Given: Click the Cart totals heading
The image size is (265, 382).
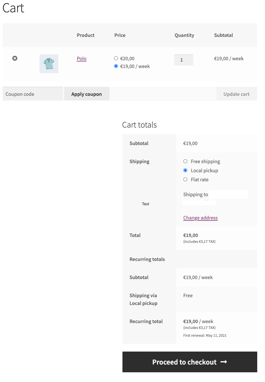Looking at the screenshot, I should tap(139, 125).
